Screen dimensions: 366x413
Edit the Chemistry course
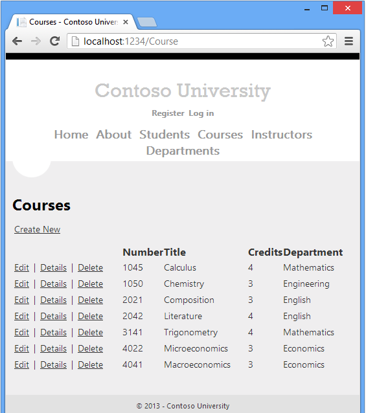(x=21, y=284)
